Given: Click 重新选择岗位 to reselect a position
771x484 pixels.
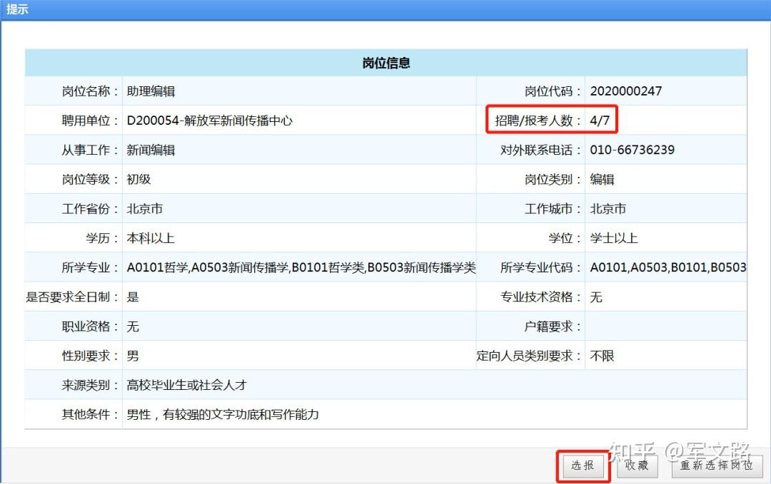Looking at the screenshot, I should coord(716,465).
